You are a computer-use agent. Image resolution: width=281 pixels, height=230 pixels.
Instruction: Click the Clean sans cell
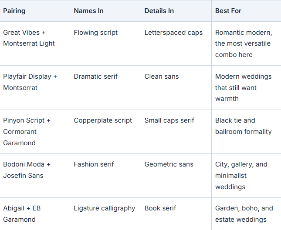tap(176, 88)
